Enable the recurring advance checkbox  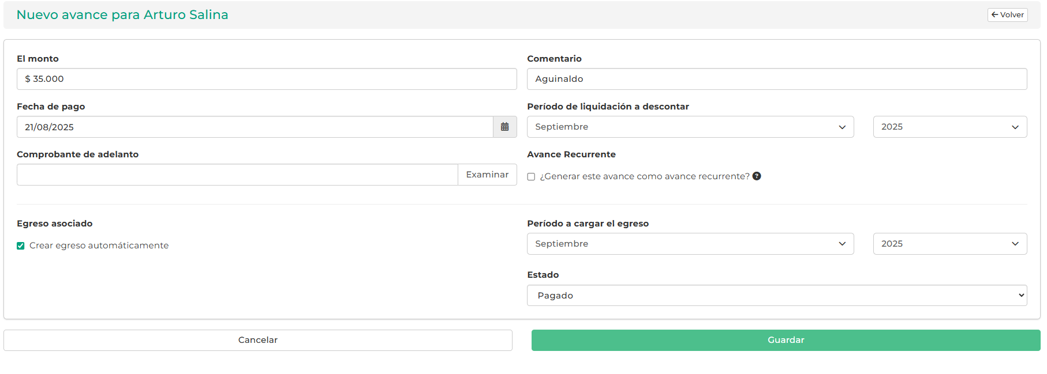pyautogui.click(x=531, y=177)
